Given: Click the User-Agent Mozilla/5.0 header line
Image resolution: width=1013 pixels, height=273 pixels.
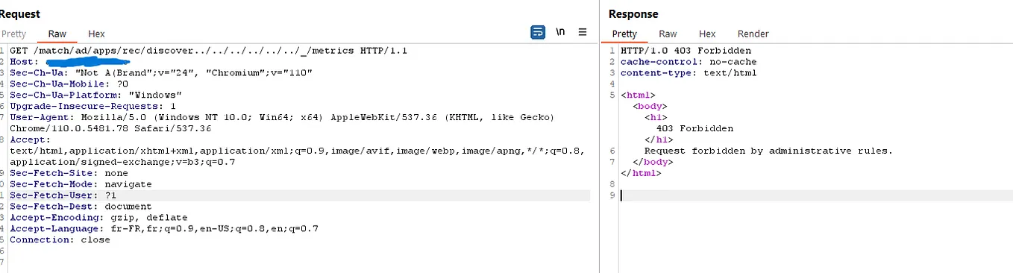Looking at the screenshot, I should (282, 117).
